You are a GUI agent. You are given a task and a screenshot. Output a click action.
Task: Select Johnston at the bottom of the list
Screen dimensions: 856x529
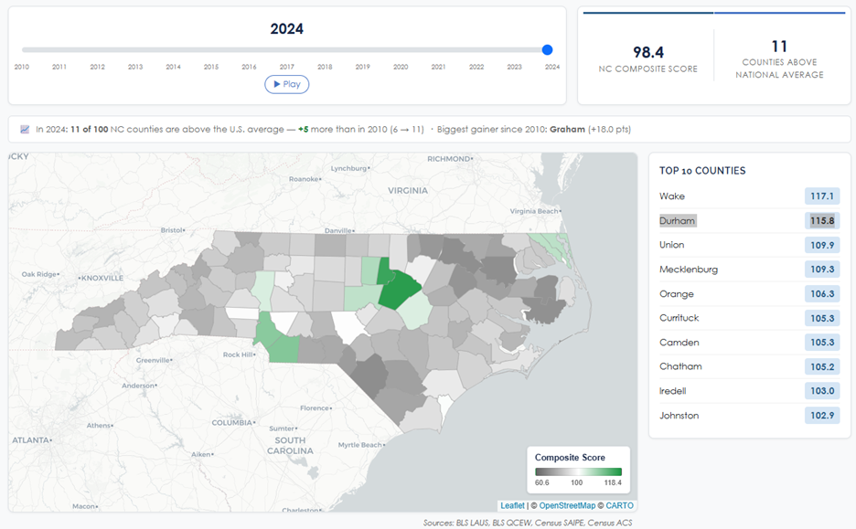pyautogui.click(x=679, y=416)
